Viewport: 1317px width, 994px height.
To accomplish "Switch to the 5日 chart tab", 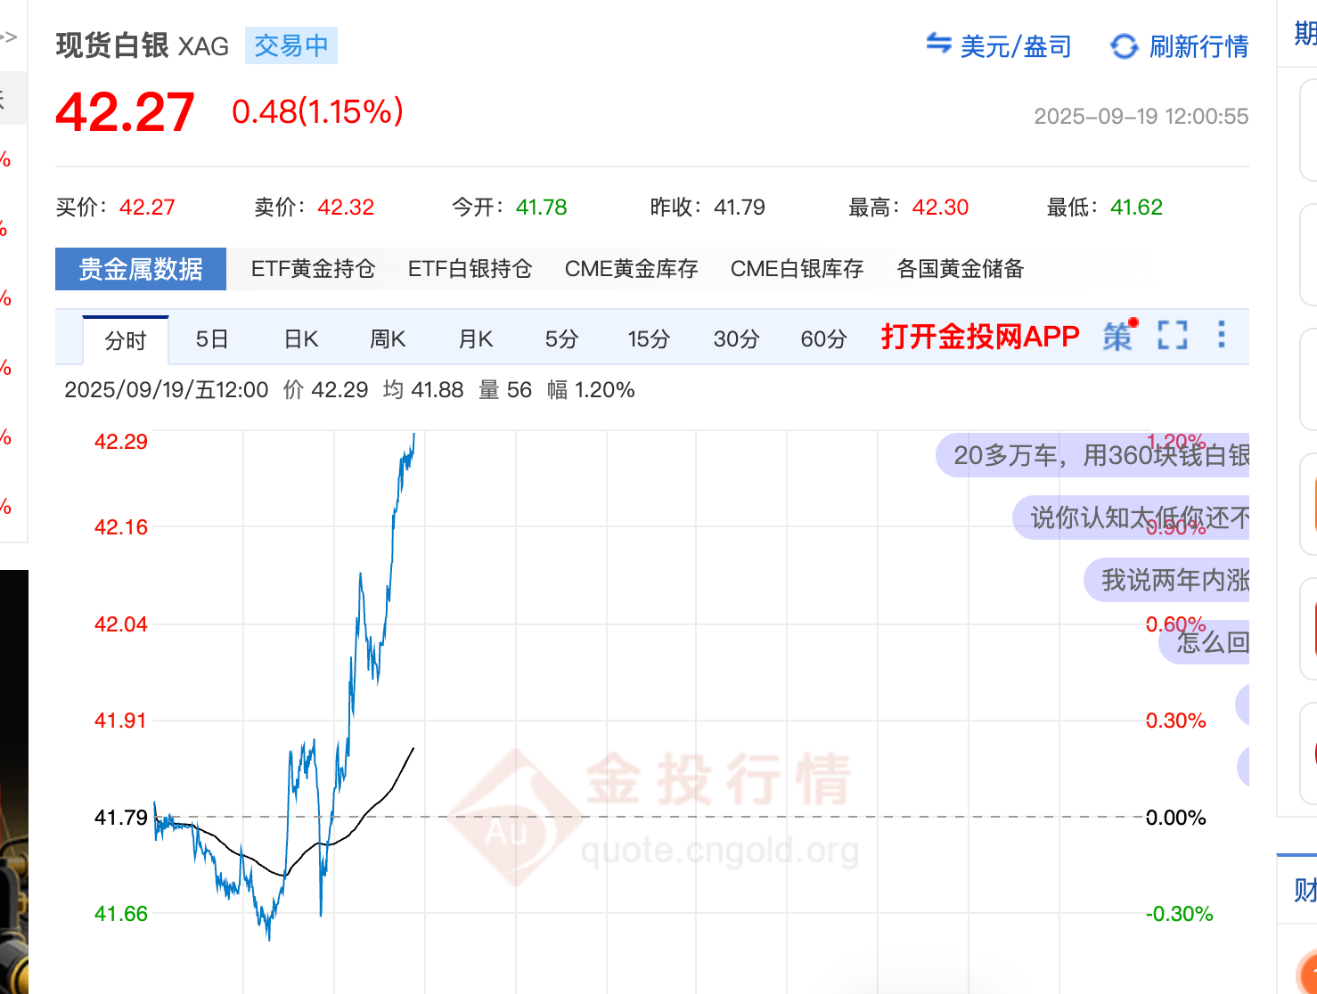I will pyautogui.click(x=212, y=339).
